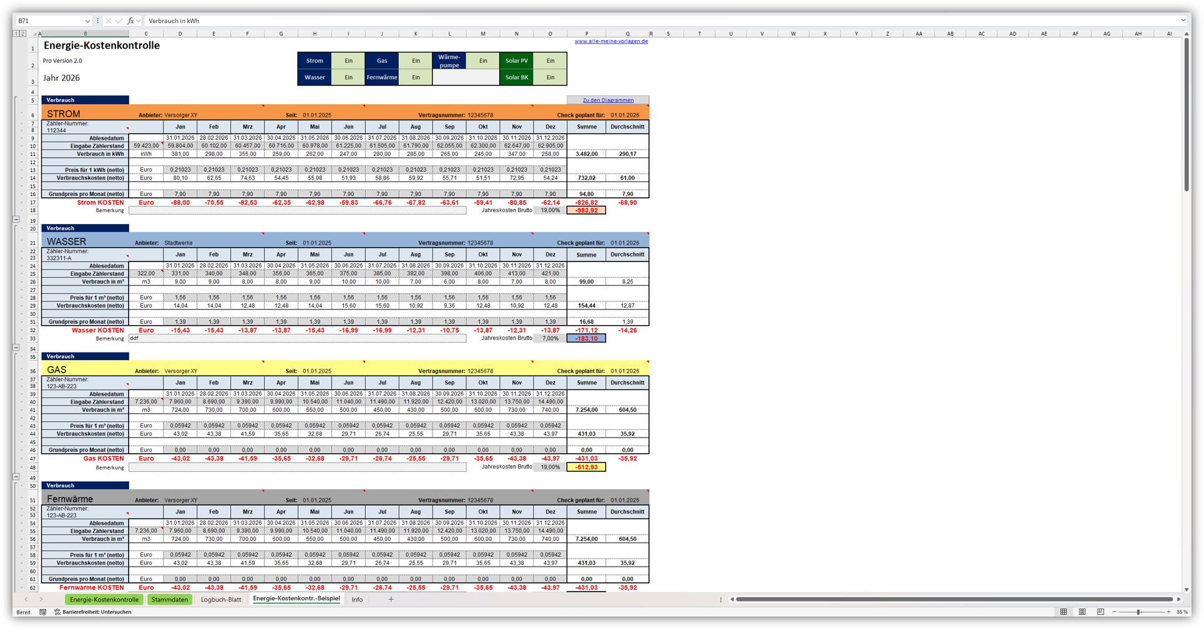Click the zoom slider handle
Screen dimensions: 1204x629
click(1138, 612)
